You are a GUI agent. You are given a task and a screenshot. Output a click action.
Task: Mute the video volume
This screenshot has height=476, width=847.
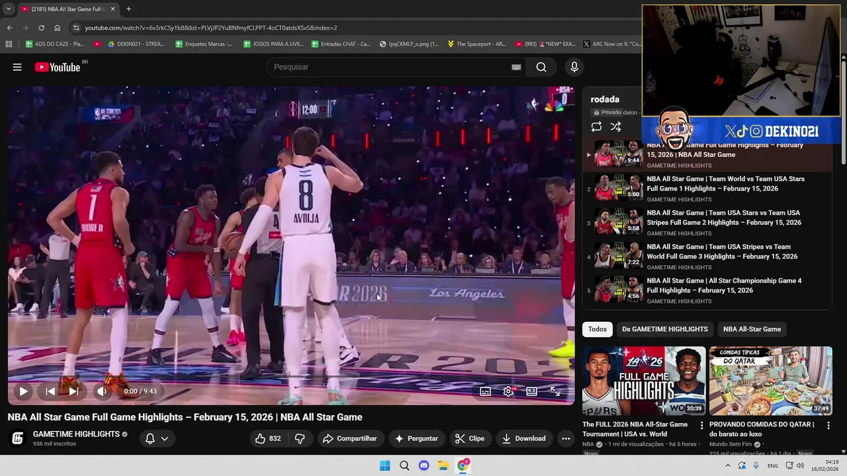(x=101, y=391)
